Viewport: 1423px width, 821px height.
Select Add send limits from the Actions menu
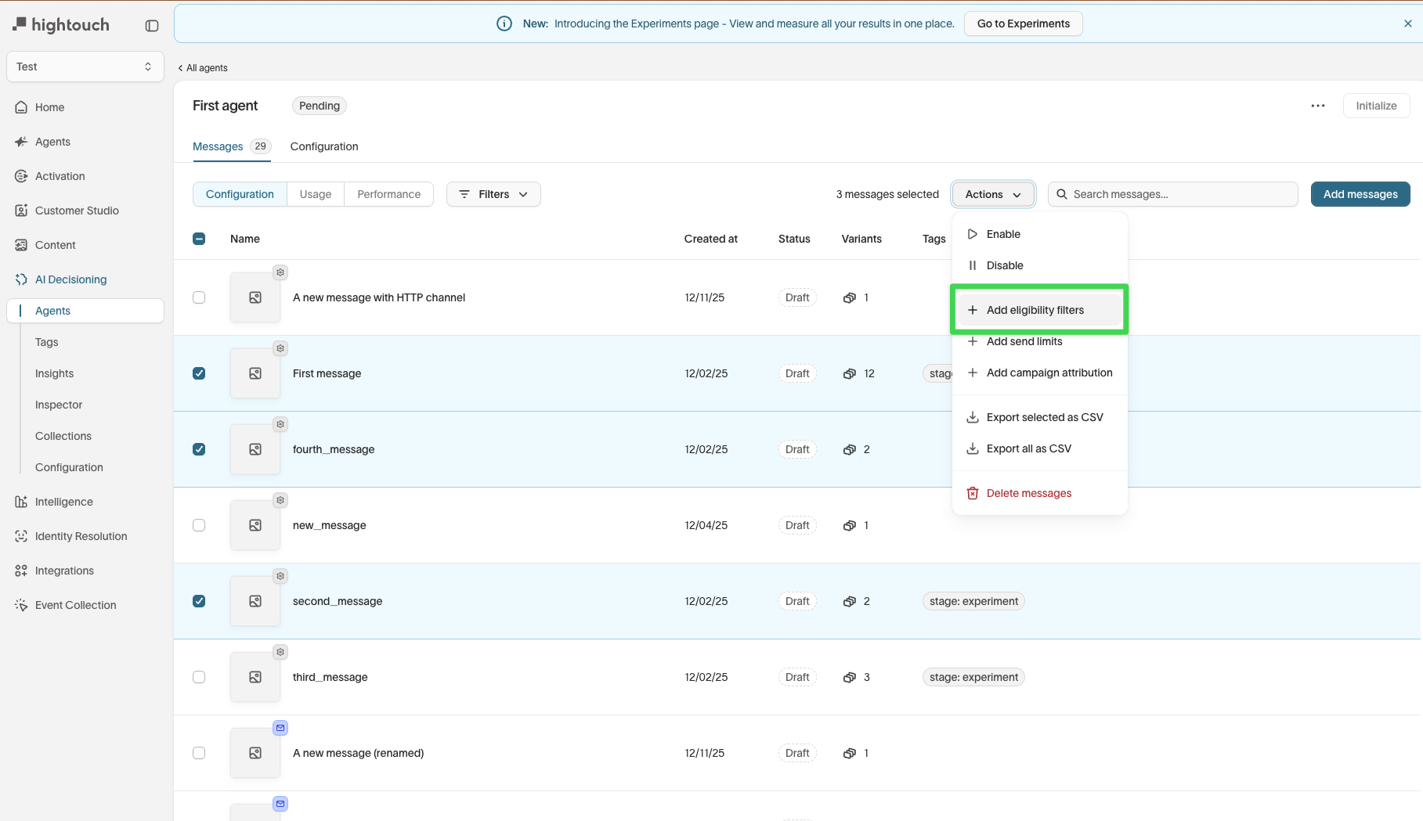[1024, 341]
